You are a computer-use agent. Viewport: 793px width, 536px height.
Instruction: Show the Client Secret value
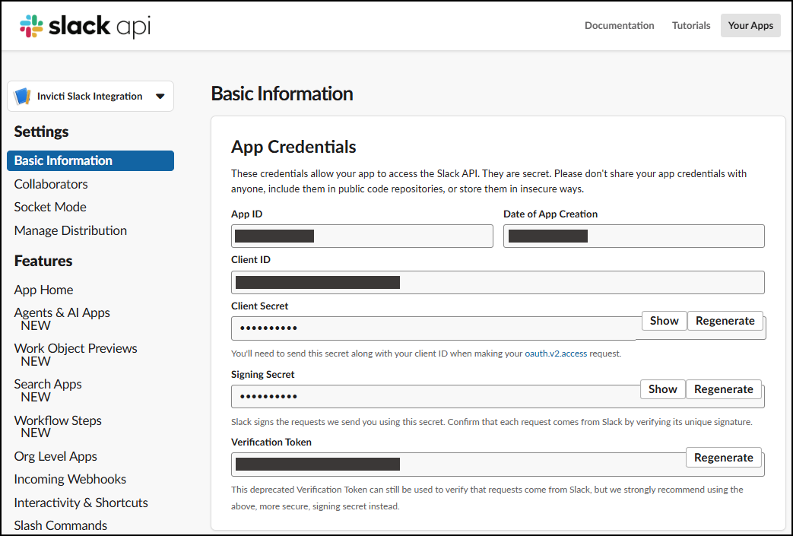click(x=664, y=321)
